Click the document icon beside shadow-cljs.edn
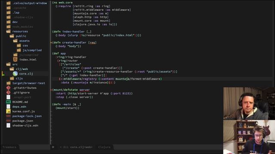The image size is (275, 154). click(8, 125)
